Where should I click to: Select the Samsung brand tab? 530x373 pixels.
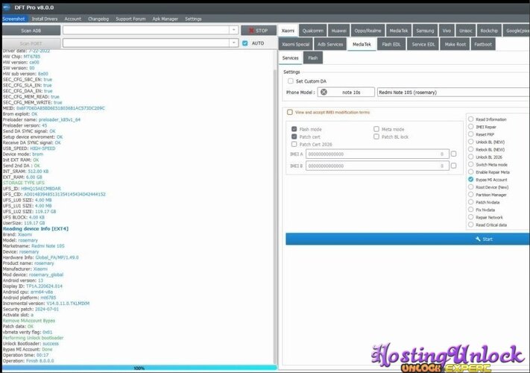coord(425,31)
